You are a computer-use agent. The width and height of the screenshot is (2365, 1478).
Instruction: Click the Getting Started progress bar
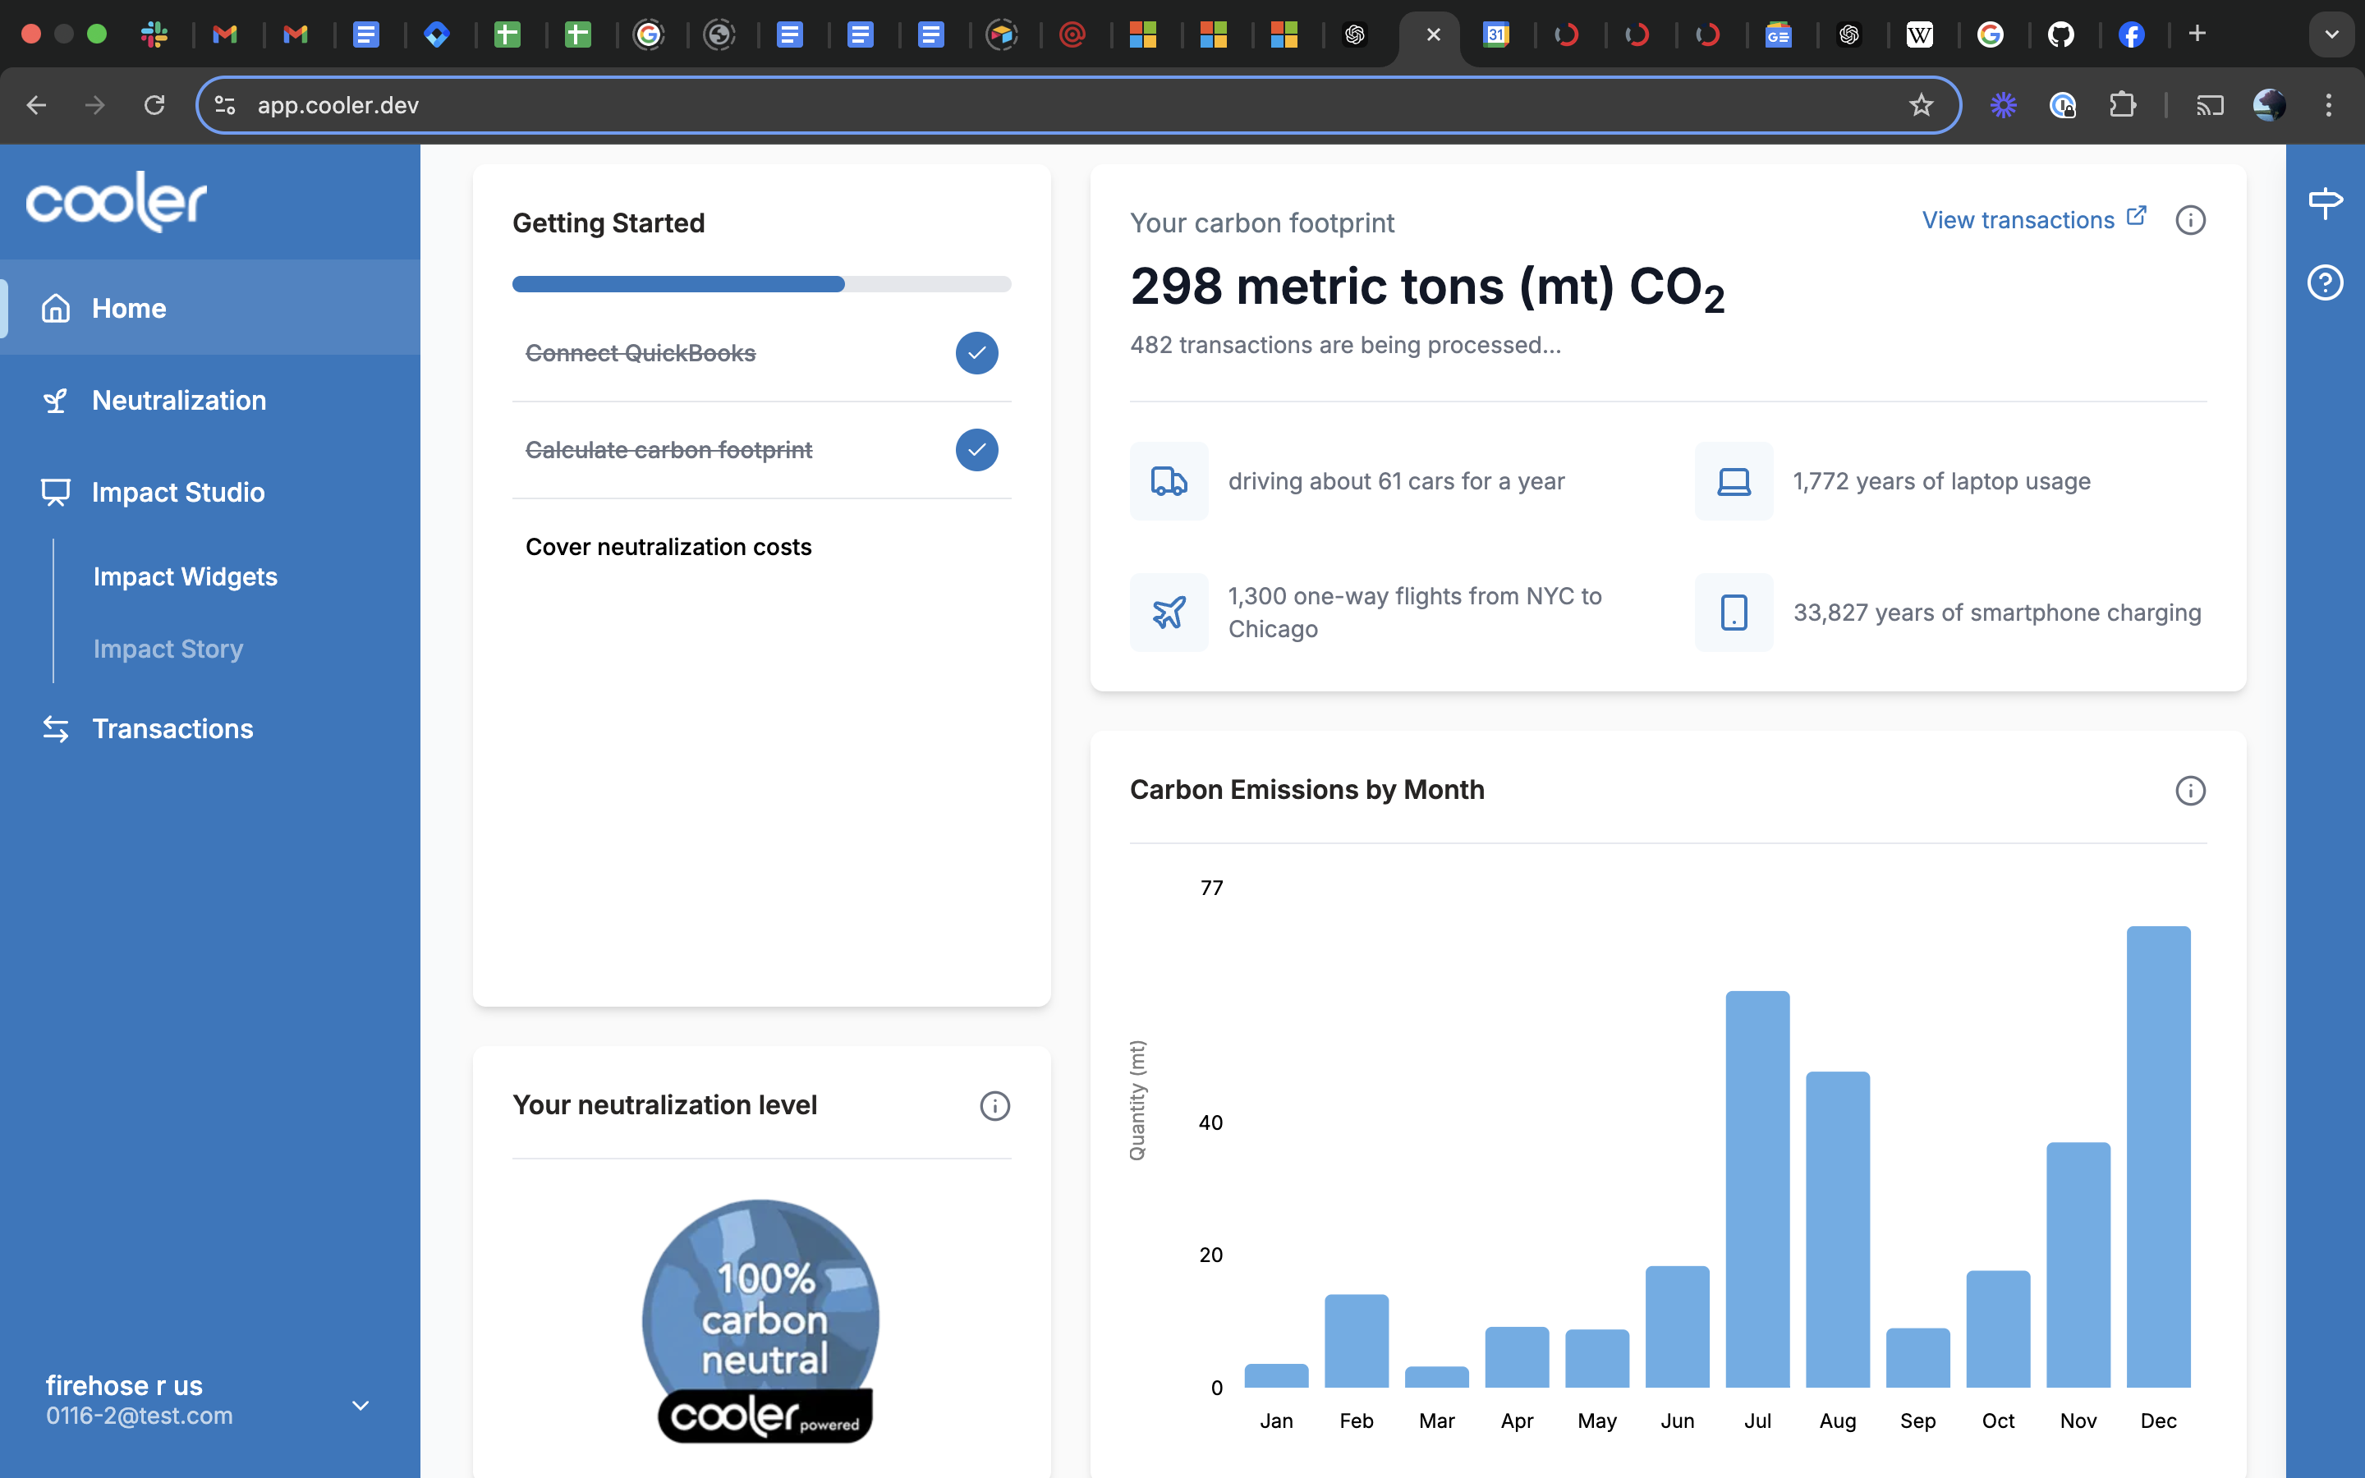click(x=760, y=284)
